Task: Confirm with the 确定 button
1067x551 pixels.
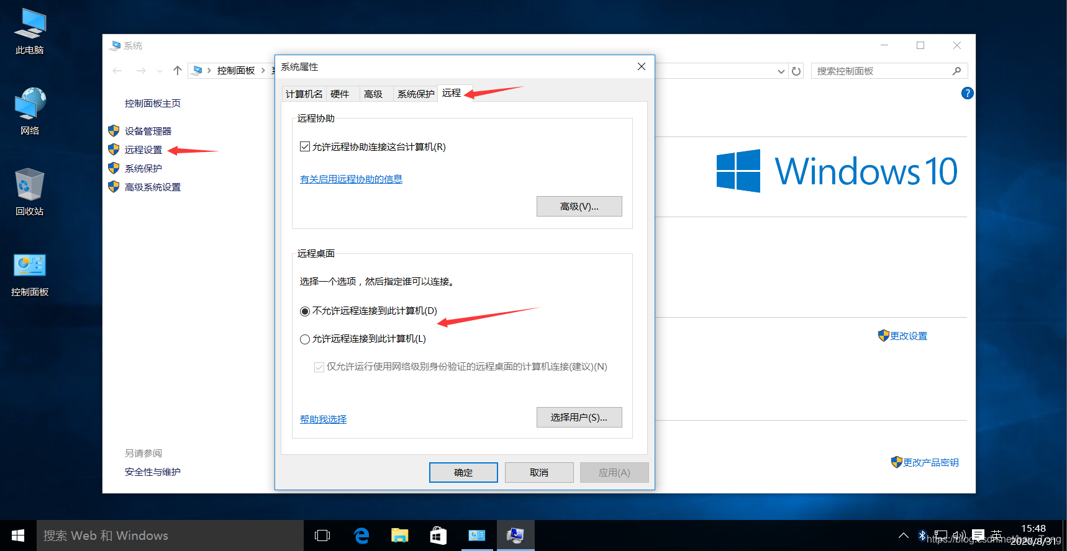Action: coord(463,472)
